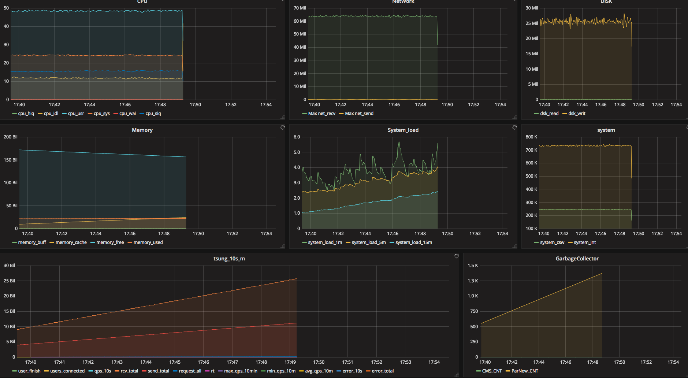
Task: Click the '800 K' axis label in the system panel
Action: [532, 137]
